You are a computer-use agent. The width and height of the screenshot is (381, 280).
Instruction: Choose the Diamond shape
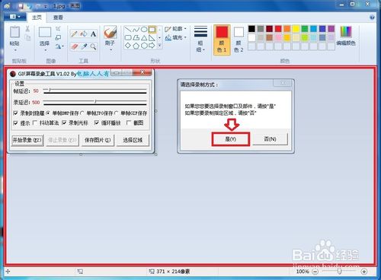pyautogui.click(x=128, y=46)
